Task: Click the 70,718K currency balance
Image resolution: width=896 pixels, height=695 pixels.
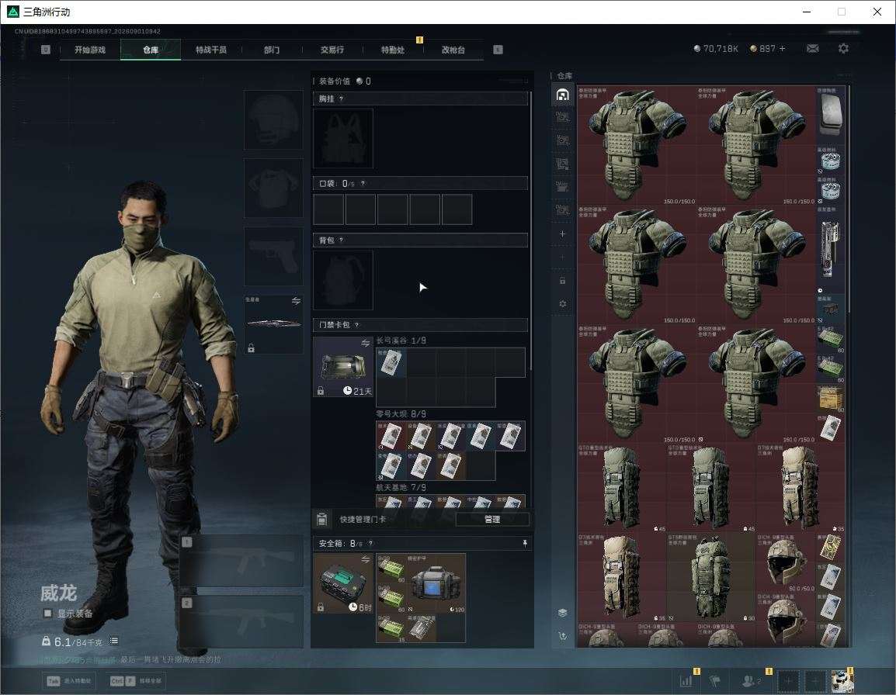Action: click(x=716, y=49)
